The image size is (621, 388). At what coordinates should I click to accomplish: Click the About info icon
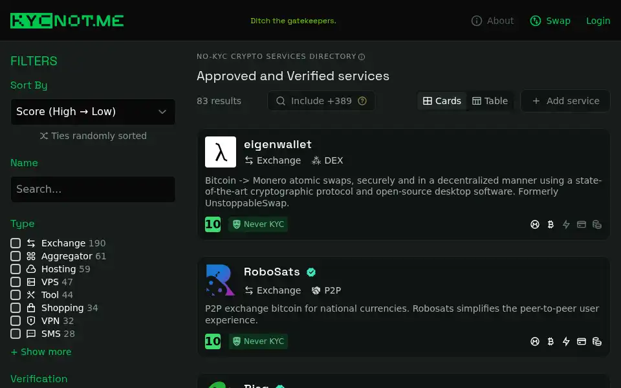(477, 21)
